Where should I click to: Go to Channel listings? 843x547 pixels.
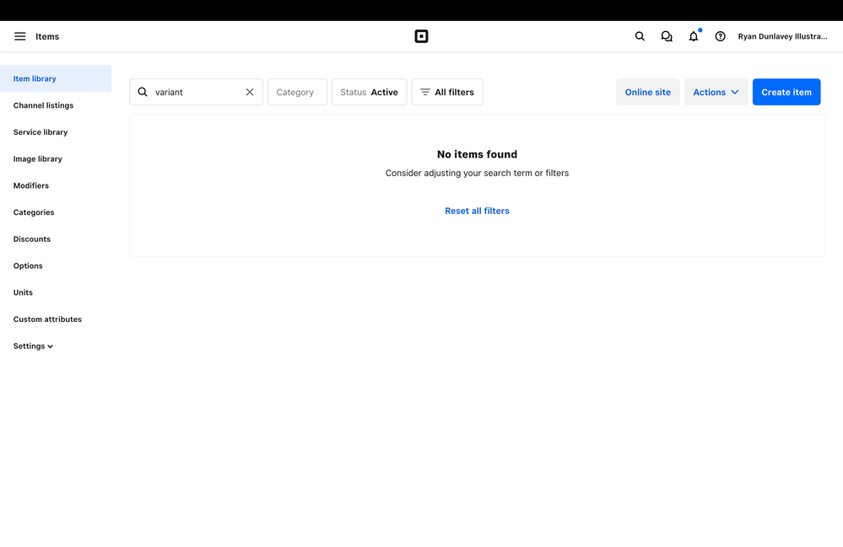[43, 105]
